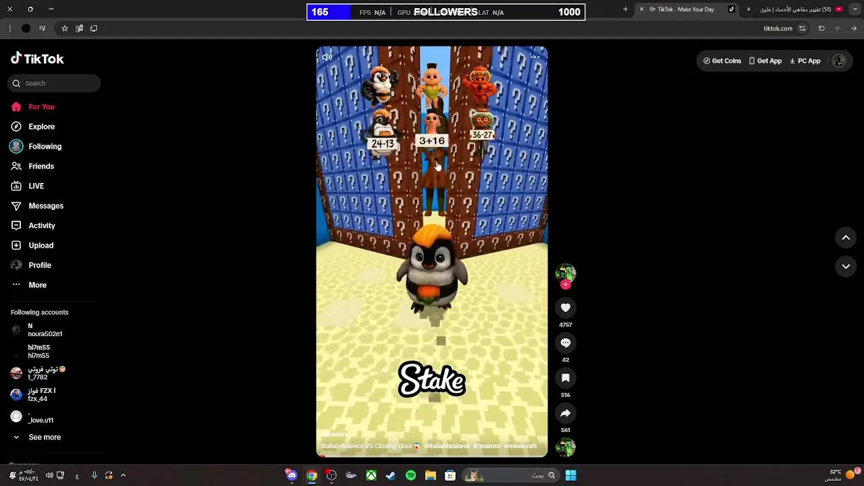Open Spotify from the taskbar
864x486 pixels.
coord(410,475)
